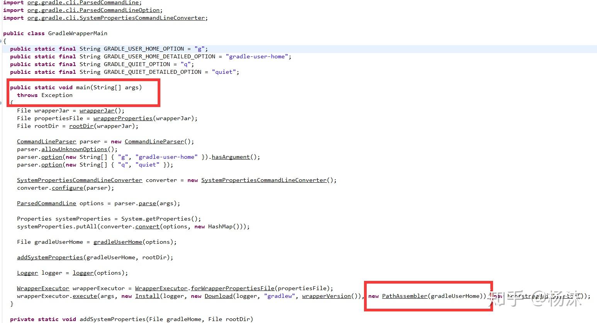Click GRADLE_QUIET_DETAILED_OPTION constant name

coord(153,72)
